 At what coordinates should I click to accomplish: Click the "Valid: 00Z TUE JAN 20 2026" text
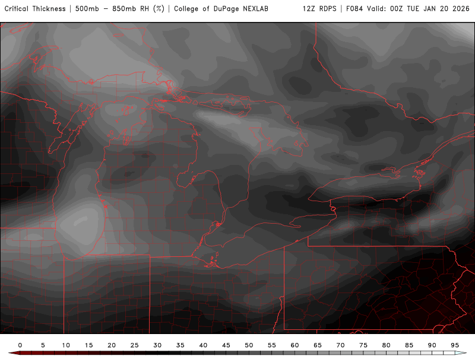click(418, 9)
